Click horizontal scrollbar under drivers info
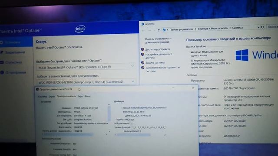 tap(134, 135)
